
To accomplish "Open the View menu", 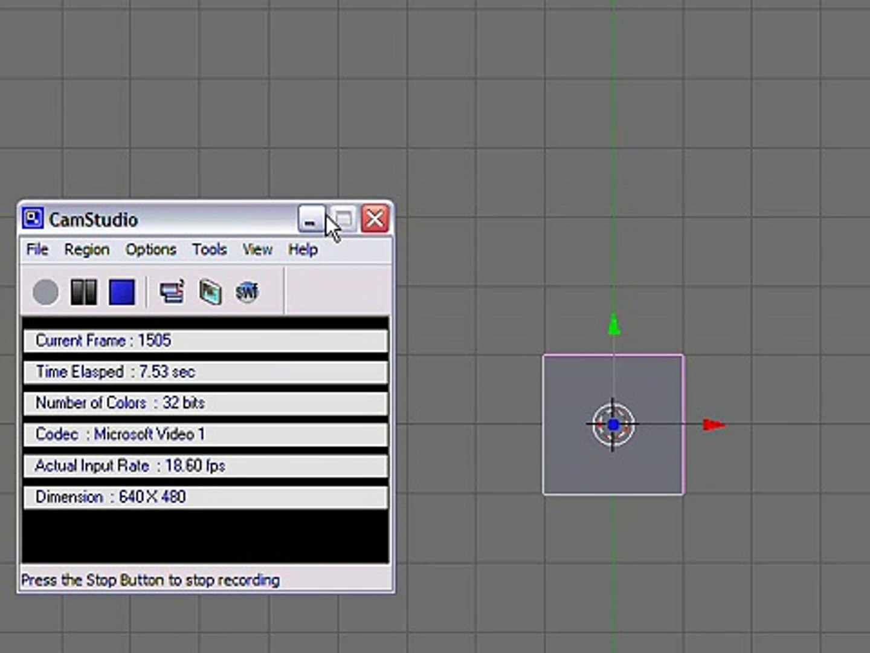I will point(257,249).
